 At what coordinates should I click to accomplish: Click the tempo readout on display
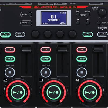click(x=63, y=13)
